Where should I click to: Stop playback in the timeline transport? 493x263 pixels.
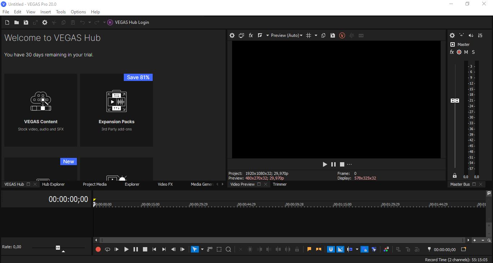tap(145, 249)
